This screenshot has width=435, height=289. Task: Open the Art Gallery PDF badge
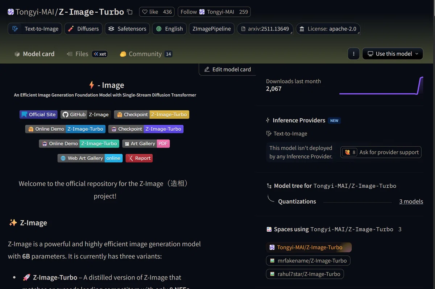pos(146,143)
